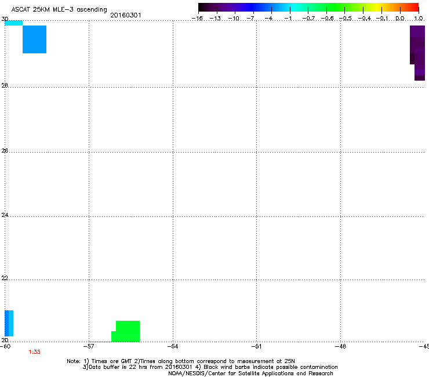Click the -0.1 label on the color scale
The image size is (429, 377).
pos(382,19)
